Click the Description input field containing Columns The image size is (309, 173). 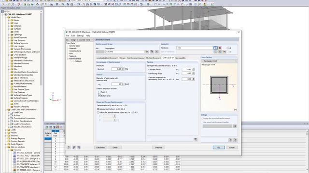pos(125,52)
